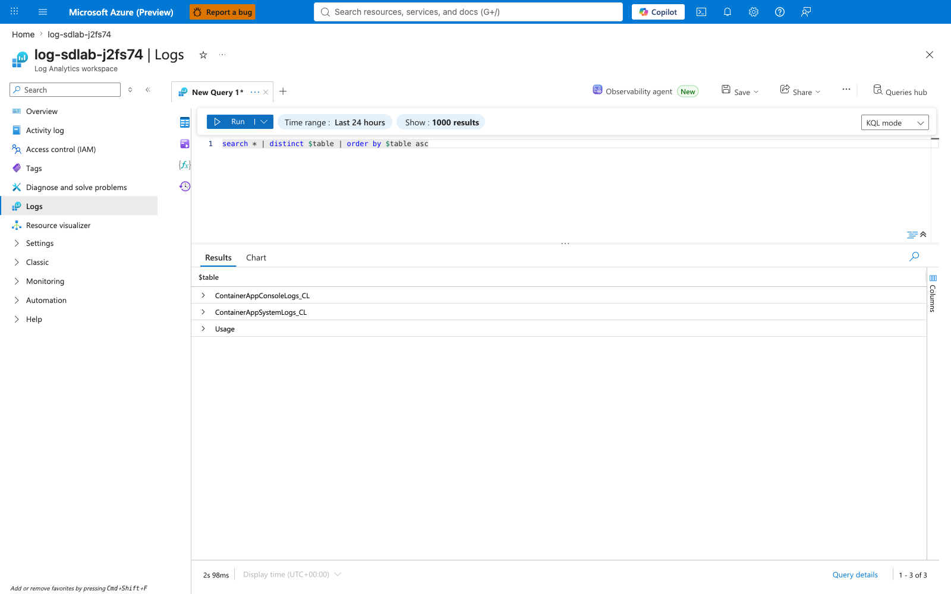Image resolution: width=951 pixels, height=594 pixels.
Task: Favorite this workspace with the star icon
Action: point(203,55)
